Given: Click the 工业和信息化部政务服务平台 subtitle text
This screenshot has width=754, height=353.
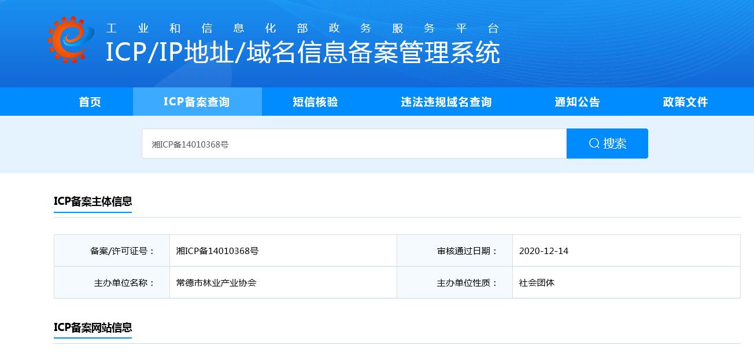Looking at the screenshot, I should (302, 28).
